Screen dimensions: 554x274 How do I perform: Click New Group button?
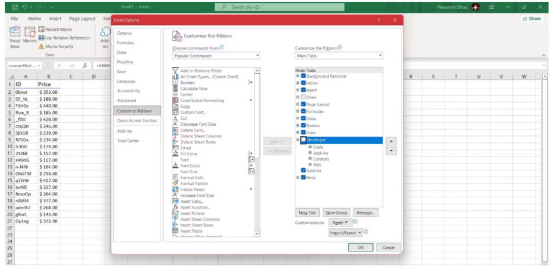coord(336,213)
